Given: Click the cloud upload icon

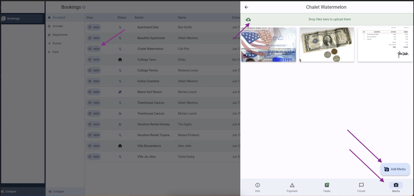Looking at the screenshot, I should pyautogui.click(x=248, y=19).
